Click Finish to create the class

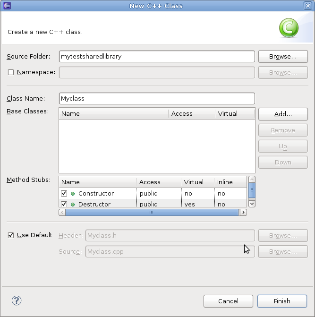pos(282,301)
